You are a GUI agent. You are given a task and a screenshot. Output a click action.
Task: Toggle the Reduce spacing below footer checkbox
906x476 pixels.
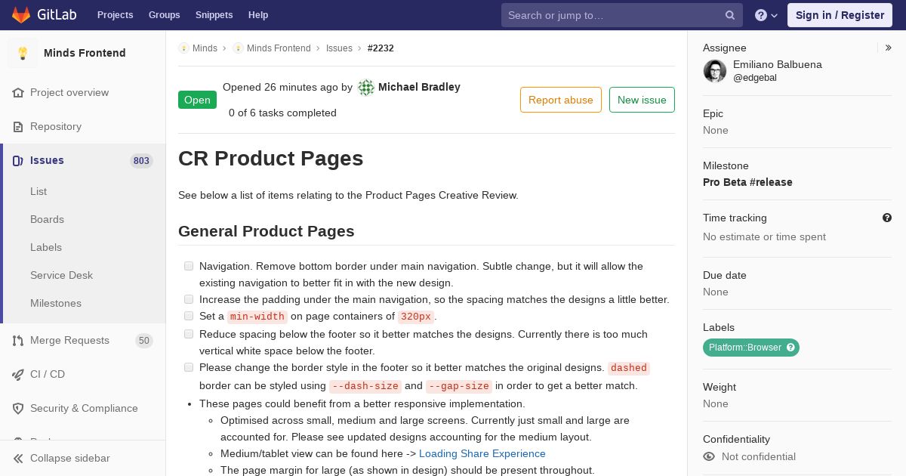(189, 334)
